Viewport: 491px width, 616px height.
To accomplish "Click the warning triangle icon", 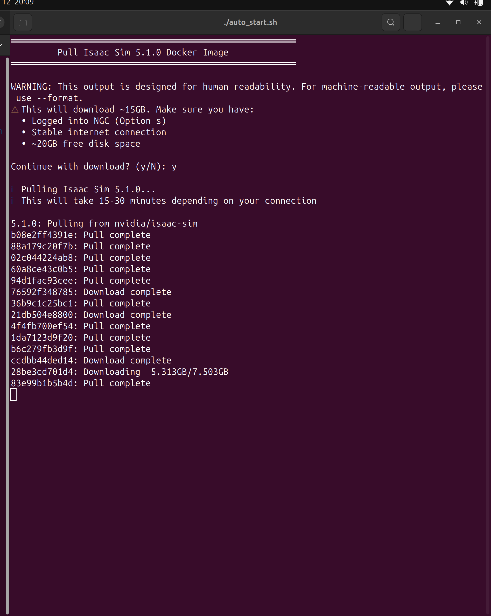I will pos(15,109).
